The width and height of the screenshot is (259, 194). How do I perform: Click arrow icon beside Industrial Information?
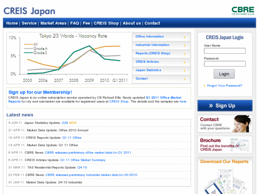click(x=185, y=46)
